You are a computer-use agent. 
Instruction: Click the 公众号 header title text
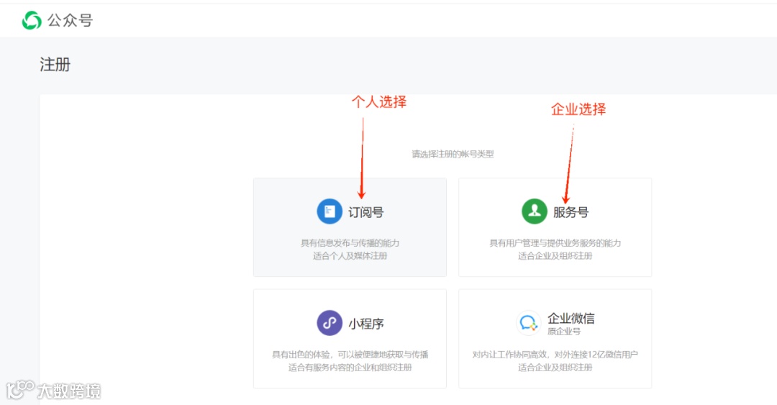tap(70, 20)
